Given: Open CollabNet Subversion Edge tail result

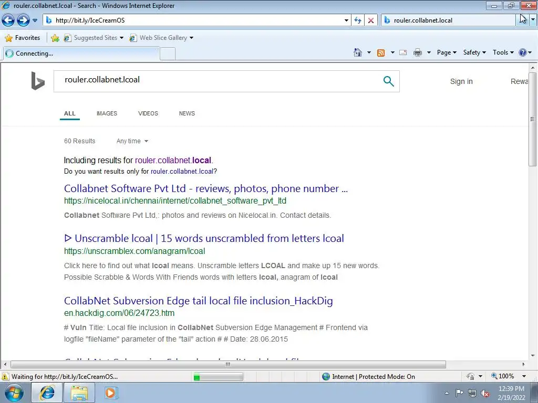Looking at the screenshot, I should pos(198,301).
